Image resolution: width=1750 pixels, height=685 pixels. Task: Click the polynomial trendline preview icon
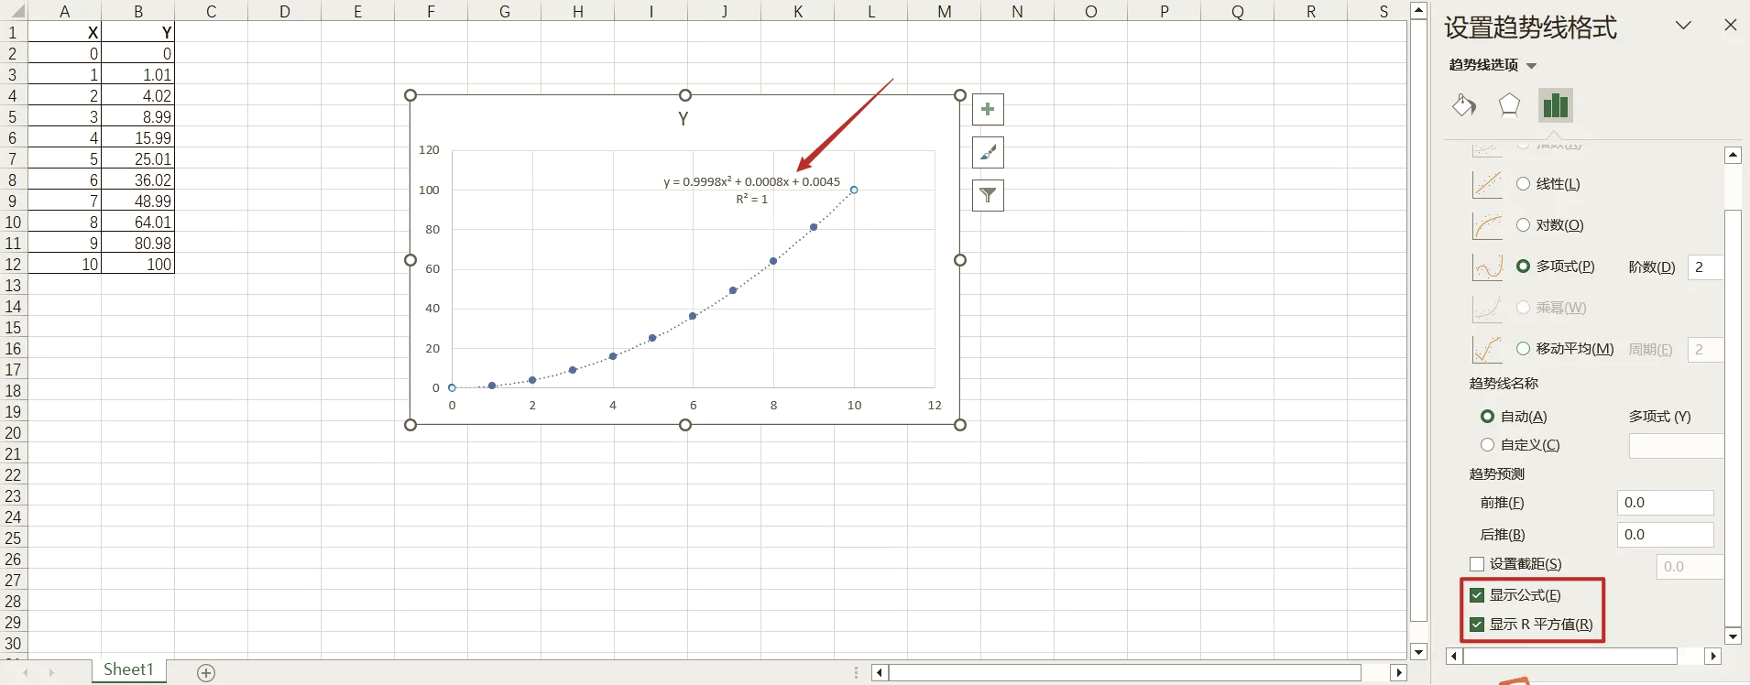tap(1487, 266)
